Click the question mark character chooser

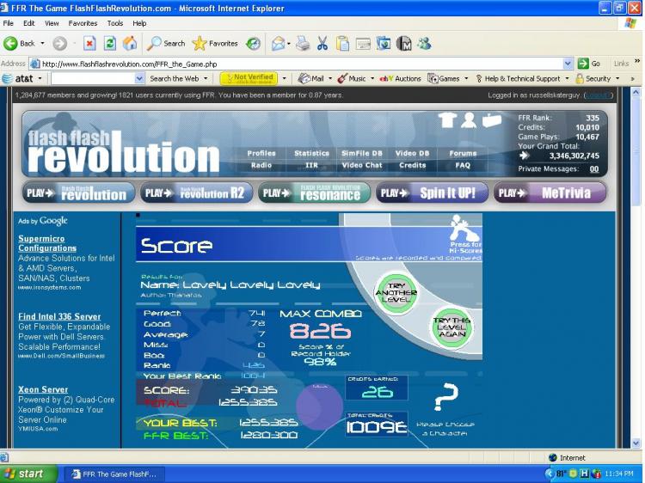[445, 397]
